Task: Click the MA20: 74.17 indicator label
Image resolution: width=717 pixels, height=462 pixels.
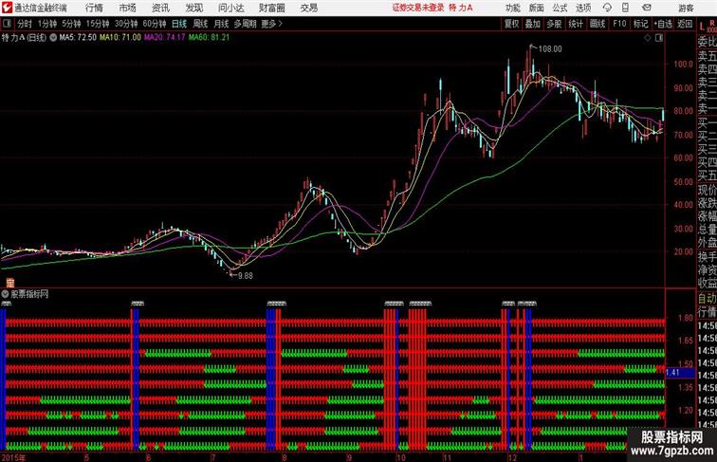Action: pyautogui.click(x=165, y=38)
